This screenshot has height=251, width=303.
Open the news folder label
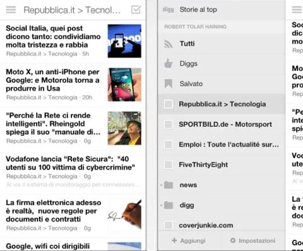coord(188,185)
